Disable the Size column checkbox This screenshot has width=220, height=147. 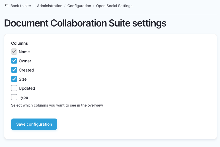14,79
